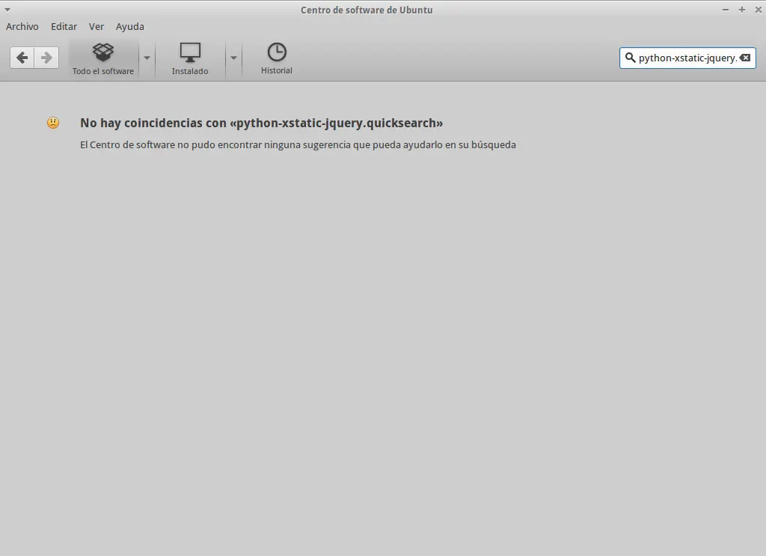766x556 pixels.
Task: Select the No hay coincidencias heading text
Action: (x=261, y=123)
